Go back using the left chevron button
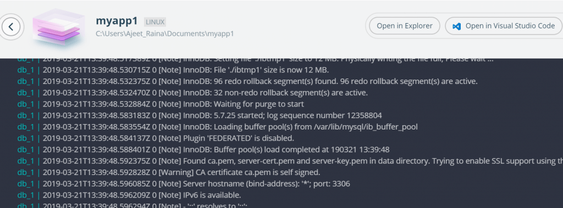 (x=12, y=26)
